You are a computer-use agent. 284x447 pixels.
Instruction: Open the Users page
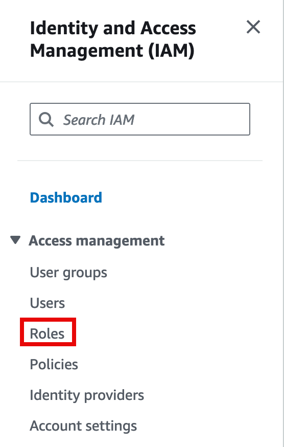[x=48, y=303]
